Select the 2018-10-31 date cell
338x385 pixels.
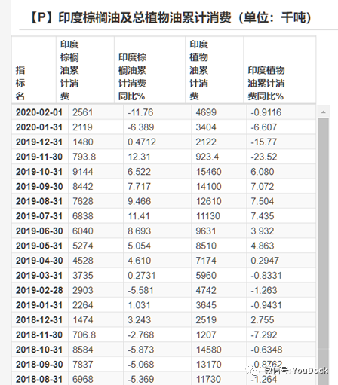(x=40, y=350)
